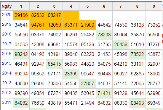This screenshot has height=110, width=163.
Task: Select cell 62885 in 2014 row
Action: (137, 74)
